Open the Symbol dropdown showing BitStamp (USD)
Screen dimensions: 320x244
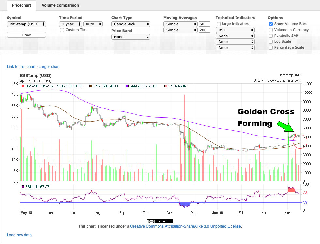click(x=26, y=24)
